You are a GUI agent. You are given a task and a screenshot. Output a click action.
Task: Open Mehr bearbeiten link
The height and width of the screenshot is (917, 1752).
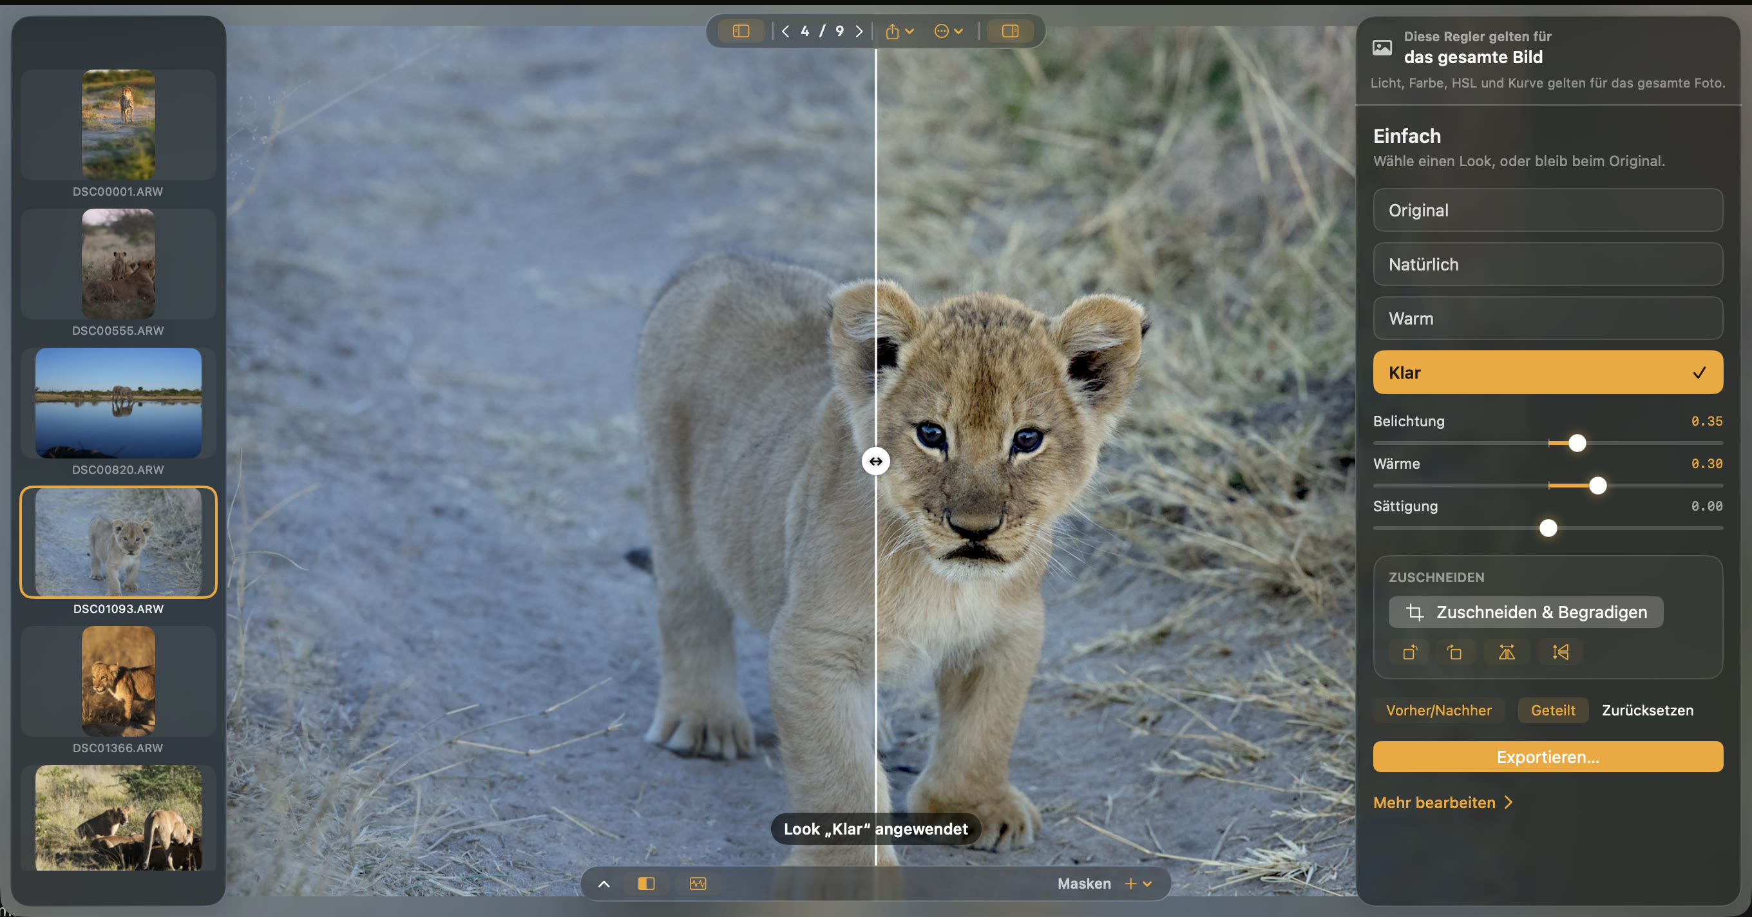pyautogui.click(x=1443, y=803)
